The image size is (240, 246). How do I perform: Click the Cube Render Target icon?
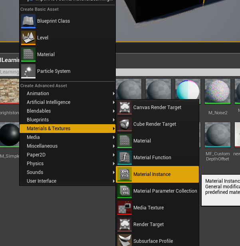point(125,124)
